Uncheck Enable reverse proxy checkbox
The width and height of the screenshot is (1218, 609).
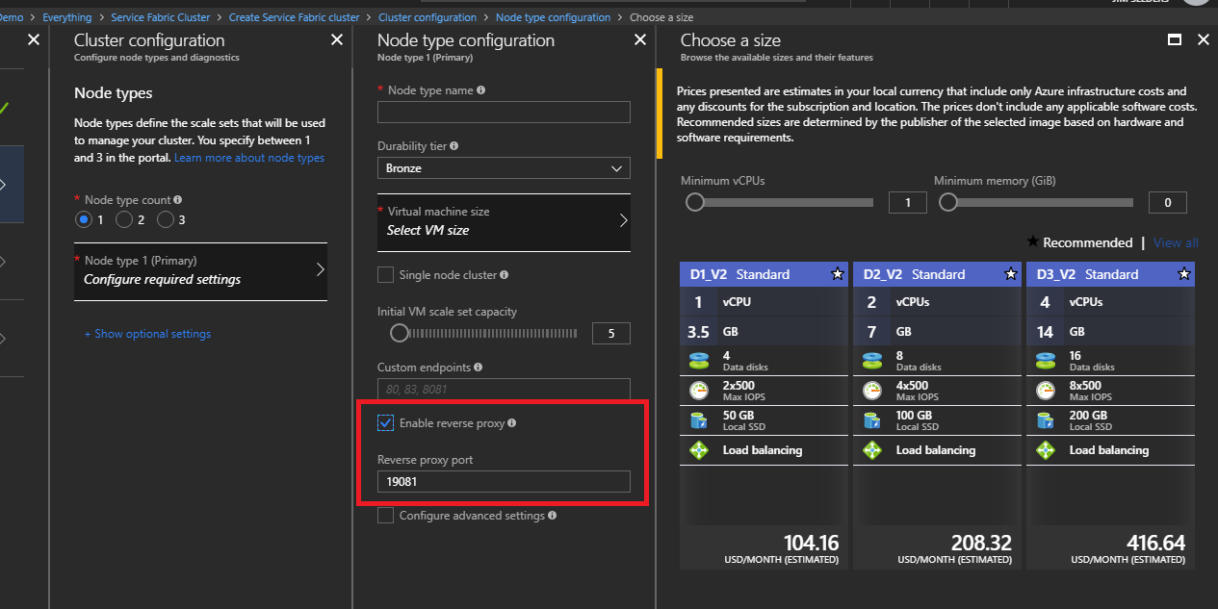pyautogui.click(x=385, y=423)
